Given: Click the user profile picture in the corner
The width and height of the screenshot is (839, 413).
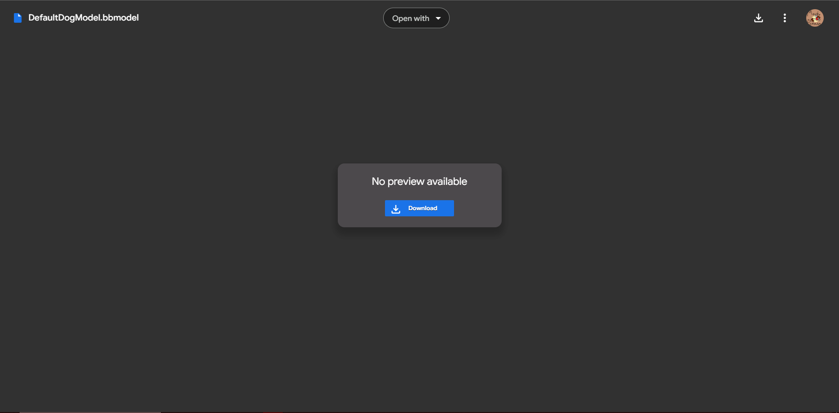Looking at the screenshot, I should (815, 18).
